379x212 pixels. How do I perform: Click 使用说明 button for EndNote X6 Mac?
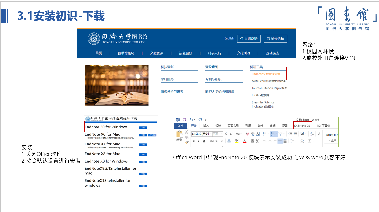pyautogui.click(x=152, y=135)
